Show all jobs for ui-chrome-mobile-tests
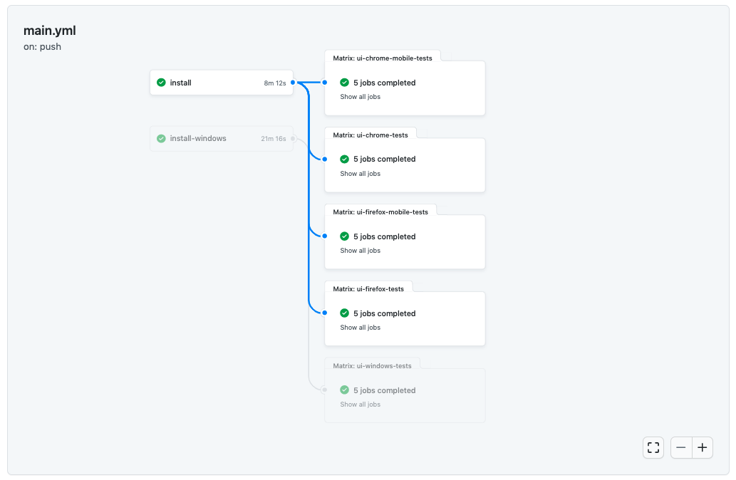This screenshot has width=736, height=480. (x=360, y=96)
